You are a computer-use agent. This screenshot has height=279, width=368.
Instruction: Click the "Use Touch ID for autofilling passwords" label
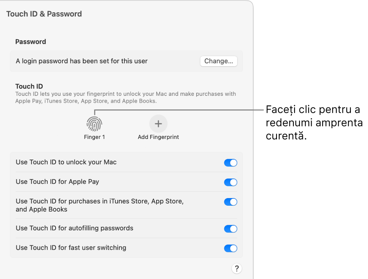75,228
